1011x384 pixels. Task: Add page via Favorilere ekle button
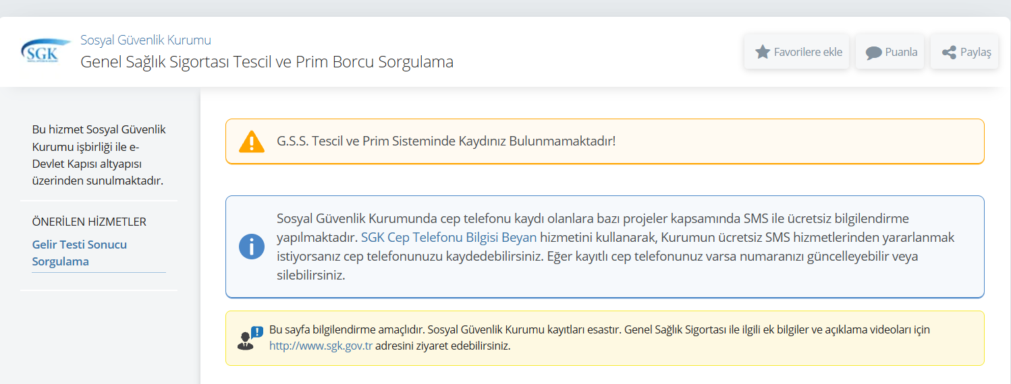point(796,52)
